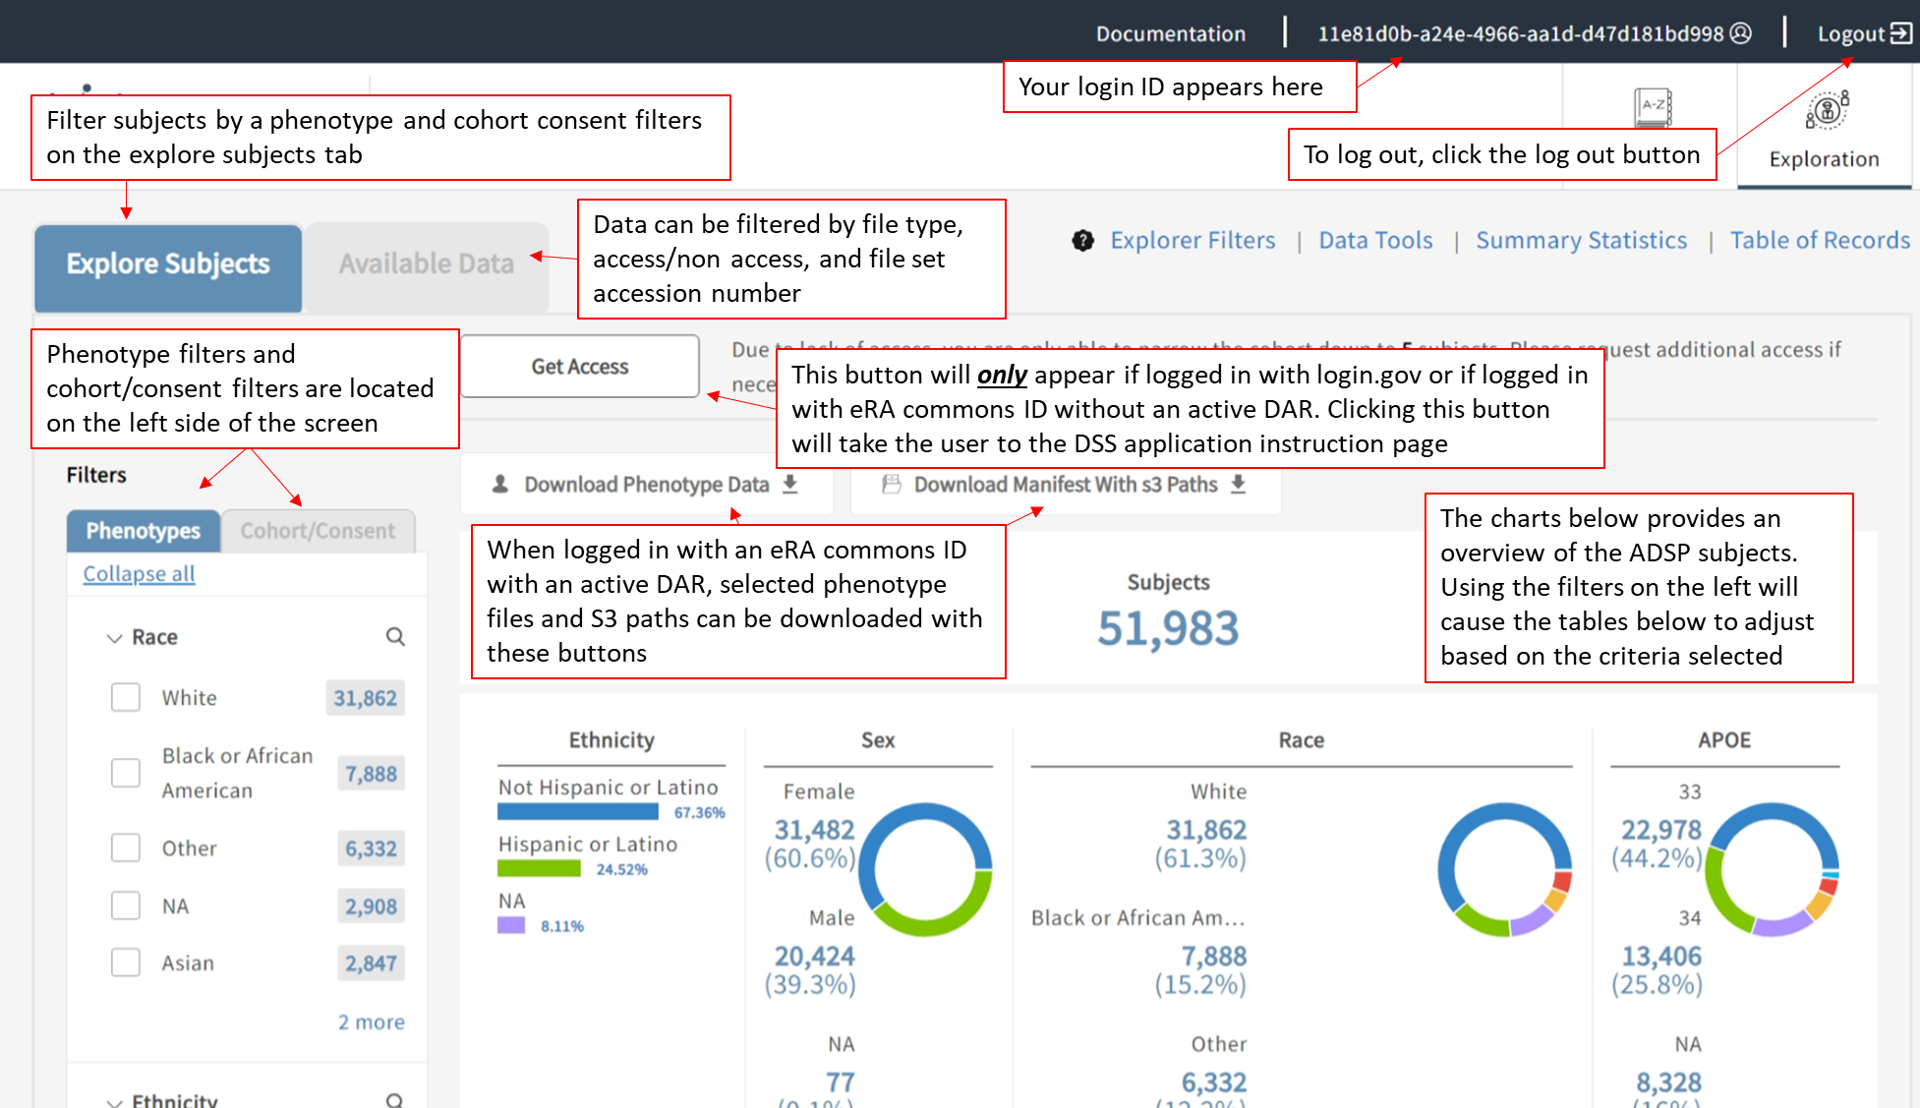Image resolution: width=1920 pixels, height=1108 pixels.
Task: Click the Download Phenotype Data arrow icon
Action: 790,484
